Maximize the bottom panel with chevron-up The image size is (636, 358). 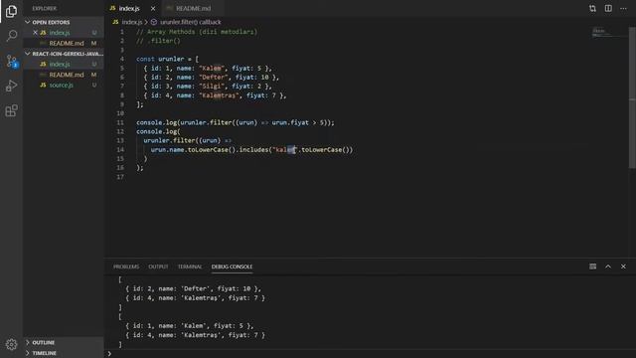point(608,267)
